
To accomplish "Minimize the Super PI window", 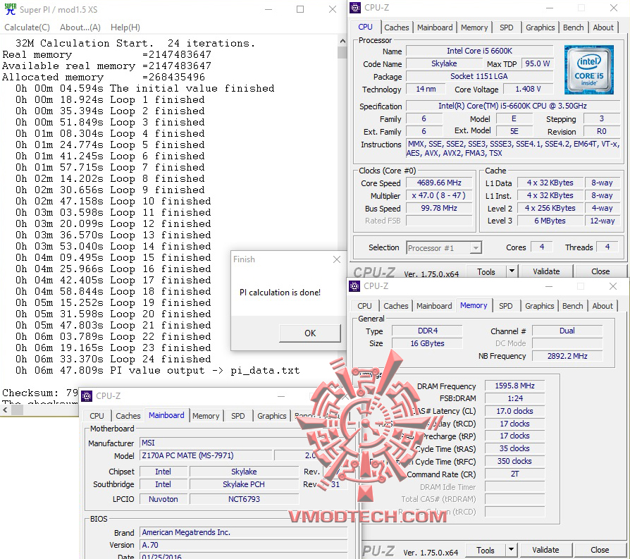I will pyautogui.click(x=268, y=9).
